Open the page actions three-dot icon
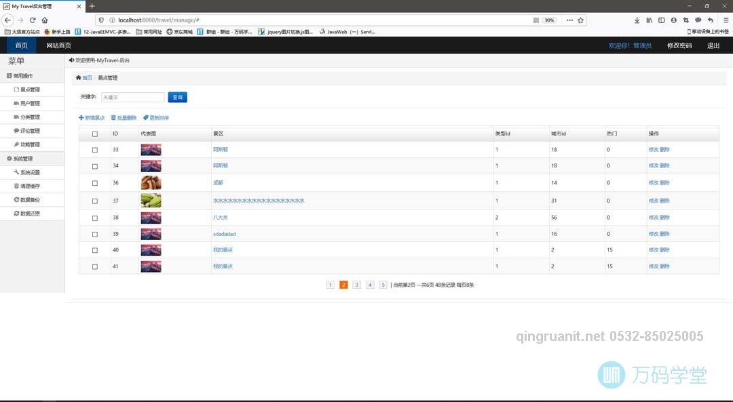 tap(569, 20)
